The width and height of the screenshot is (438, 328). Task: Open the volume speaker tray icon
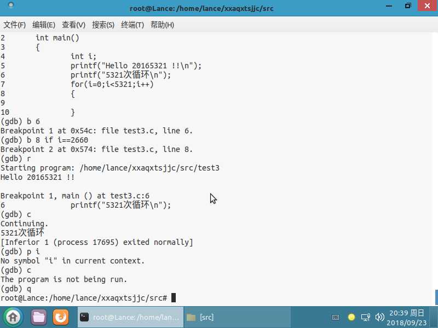(x=379, y=317)
